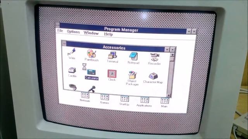The image size is (248, 139).
Task: Select the film reel Media Player icon
Action: coord(72,87)
